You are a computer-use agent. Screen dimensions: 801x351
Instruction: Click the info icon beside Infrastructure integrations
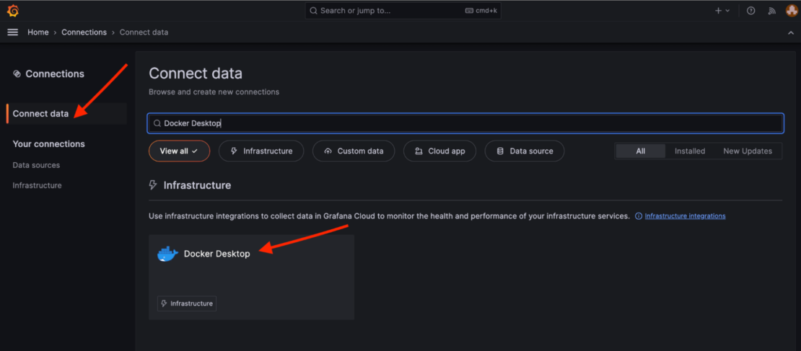click(638, 216)
